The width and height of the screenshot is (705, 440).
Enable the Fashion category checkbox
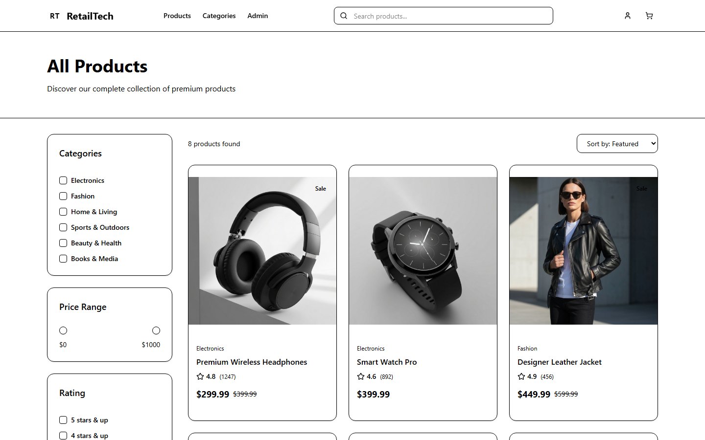[x=63, y=196]
